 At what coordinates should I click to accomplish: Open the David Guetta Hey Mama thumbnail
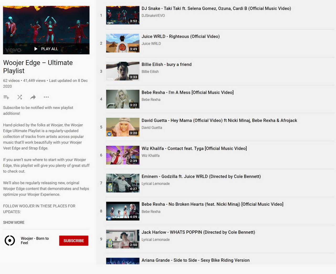coord(123,127)
